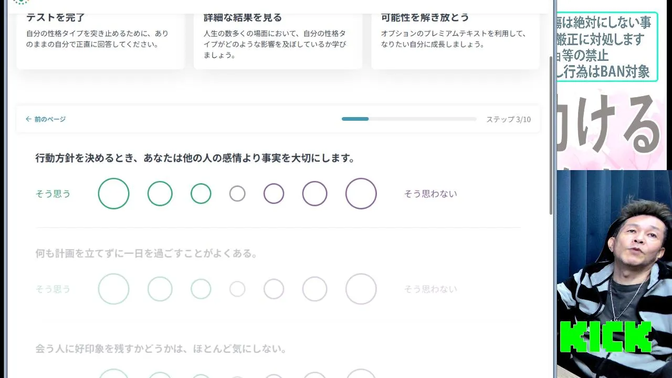Choose neutral circle for the planning question
Screen dimensions: 672x378
pos(237,289)
